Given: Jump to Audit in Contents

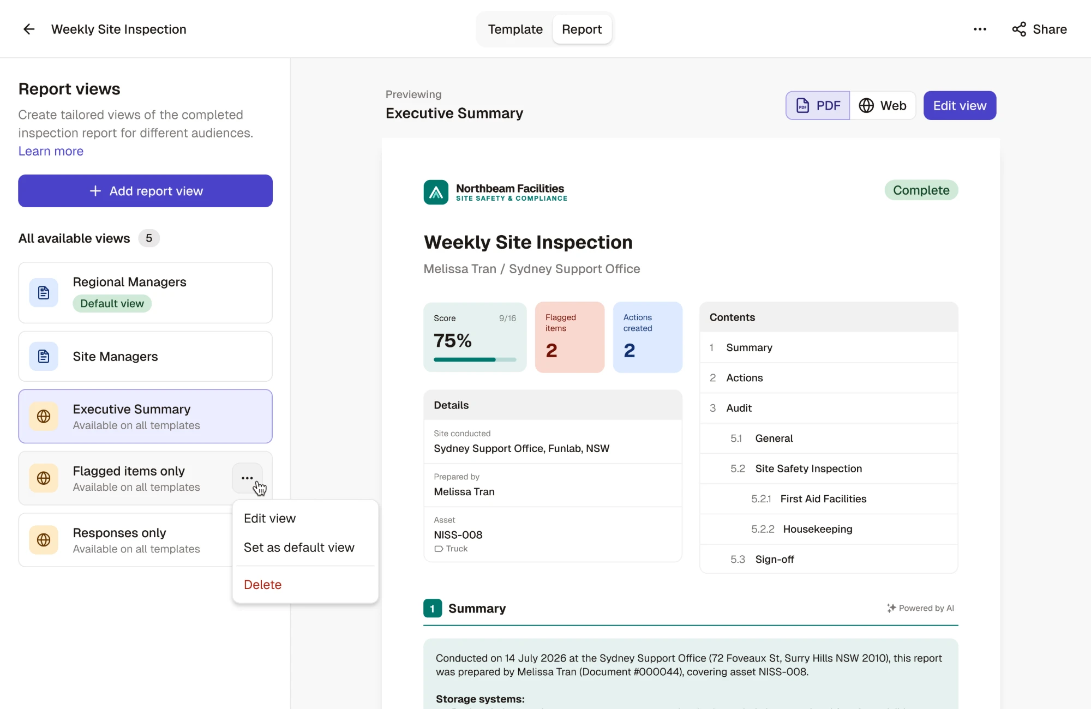Looking at the screenshot, I should coord(829,408).
